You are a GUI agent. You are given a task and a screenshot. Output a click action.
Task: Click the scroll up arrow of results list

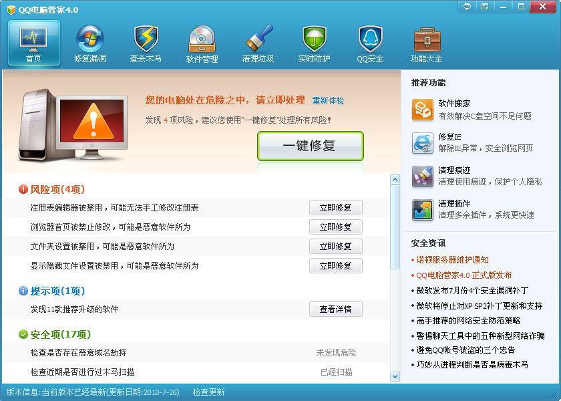(x=395, y=179)
